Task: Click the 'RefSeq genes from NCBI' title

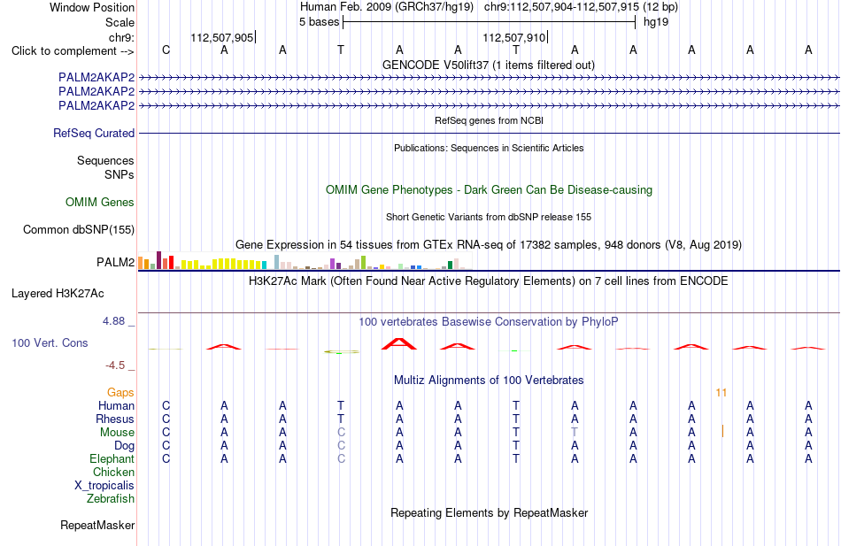Action: tap(489, 120)
